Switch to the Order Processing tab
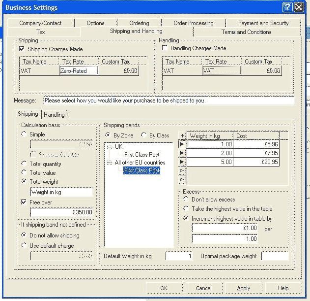The height and width of the screenshot is (301, 310). coord(193,23)
